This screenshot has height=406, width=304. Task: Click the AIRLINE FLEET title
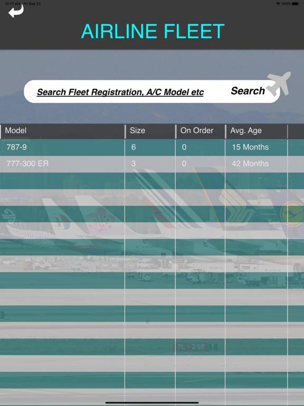(x=153, y=31)
